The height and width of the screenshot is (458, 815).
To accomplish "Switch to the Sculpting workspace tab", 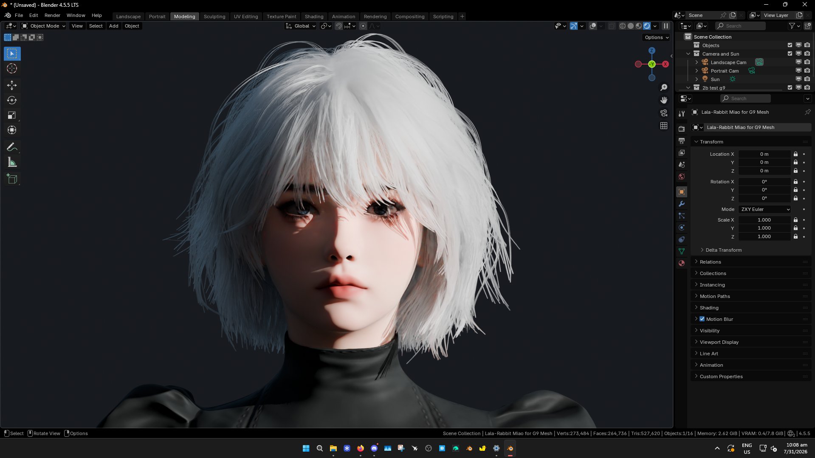I will pos(214,17).
